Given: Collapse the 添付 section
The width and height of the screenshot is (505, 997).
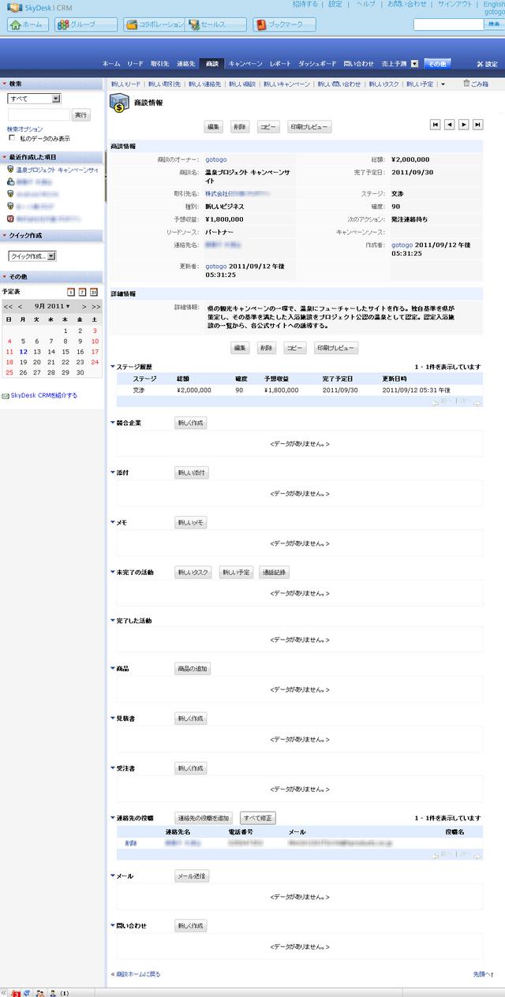Looking at the screenshot, I should tap(113, 473).
